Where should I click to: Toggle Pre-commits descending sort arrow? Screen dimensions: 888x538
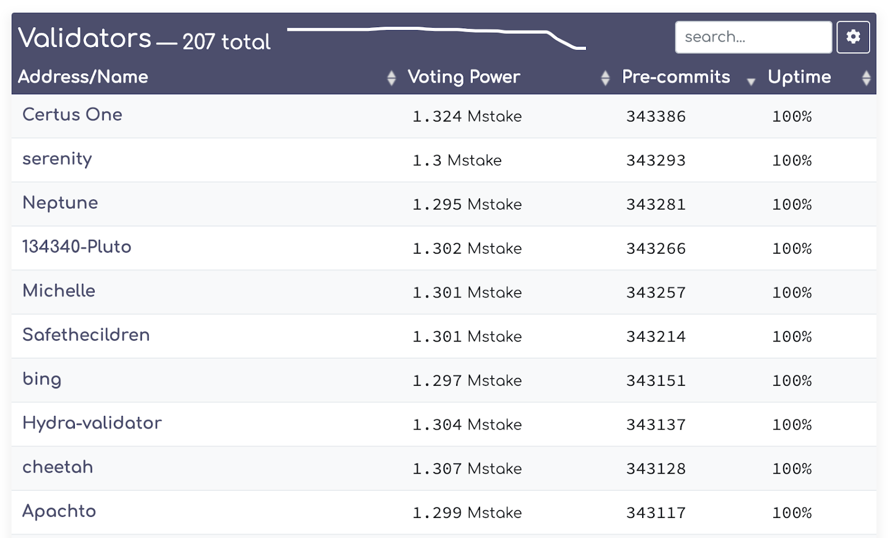751,82
